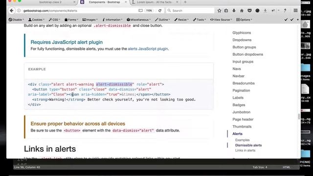The height and width of the screenshot is (176, 313).
Task: Open Thumbnails sidebar link
Action: coord(242,127)
